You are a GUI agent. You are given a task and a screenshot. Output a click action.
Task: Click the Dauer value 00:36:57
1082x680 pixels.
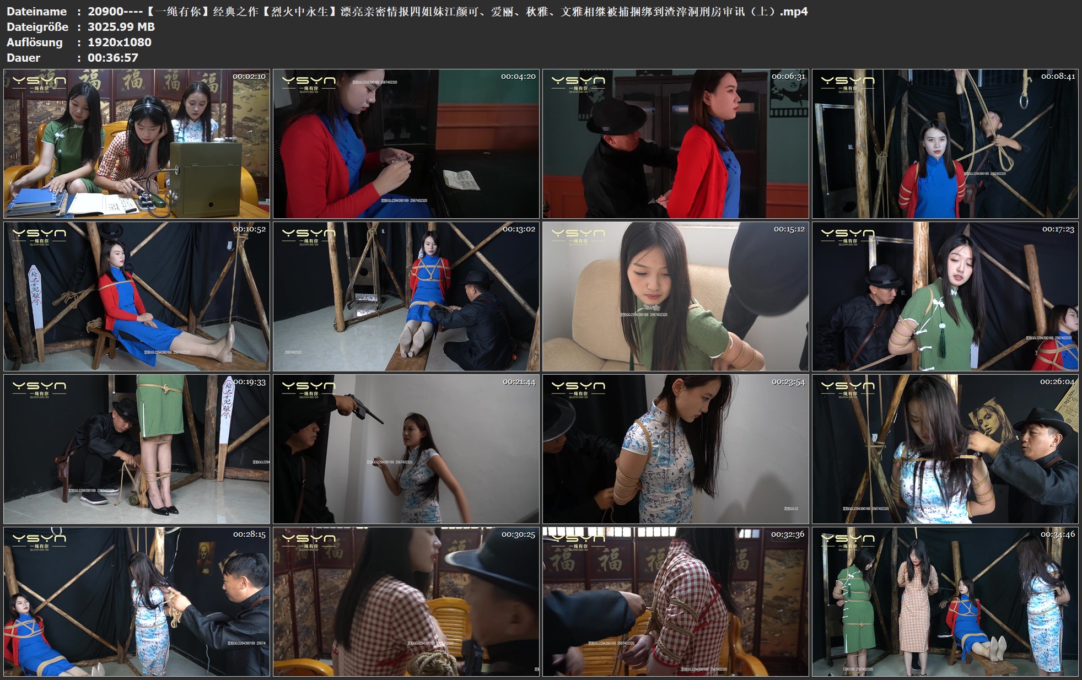[x=113, y=58]
